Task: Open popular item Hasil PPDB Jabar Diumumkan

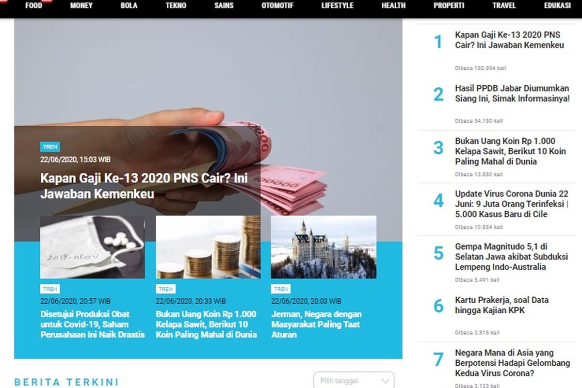Action: point(512,93)
